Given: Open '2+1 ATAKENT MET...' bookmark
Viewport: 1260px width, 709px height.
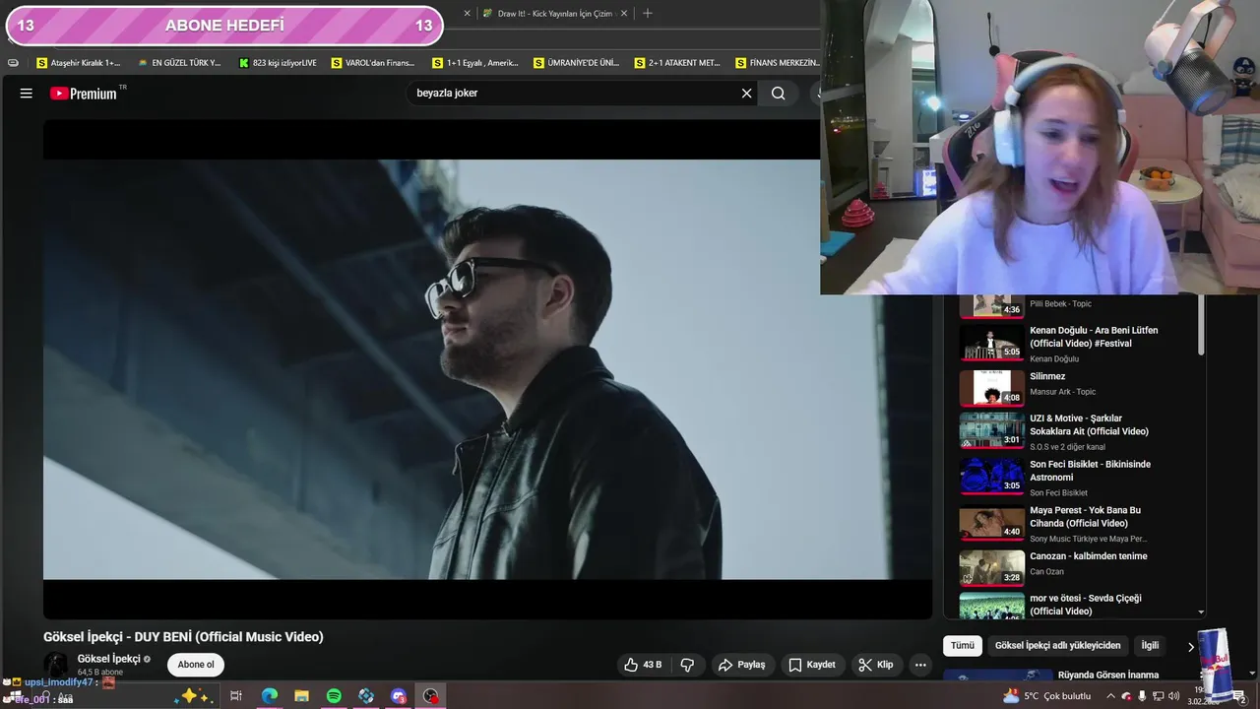Looking at the screenshot, I should coord(677,63).
